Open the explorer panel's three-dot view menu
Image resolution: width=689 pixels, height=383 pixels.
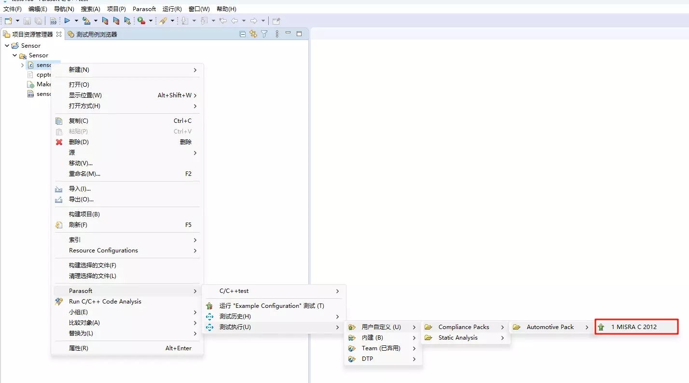pyautogui.click(x=277, y=34)
